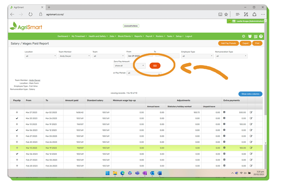This screenshot has height=190, width=281.
Task: Expand the Zero Pay Amount dropdown
Action: pos(129,66)
